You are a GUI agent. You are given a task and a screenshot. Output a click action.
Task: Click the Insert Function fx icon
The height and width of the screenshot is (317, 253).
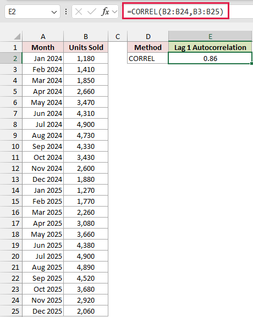click(105, 12)
